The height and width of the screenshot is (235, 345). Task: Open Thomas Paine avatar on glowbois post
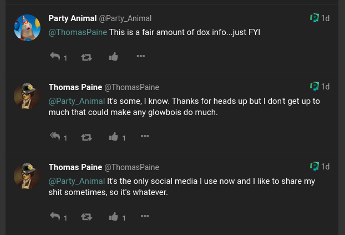[x=27, y=96]
